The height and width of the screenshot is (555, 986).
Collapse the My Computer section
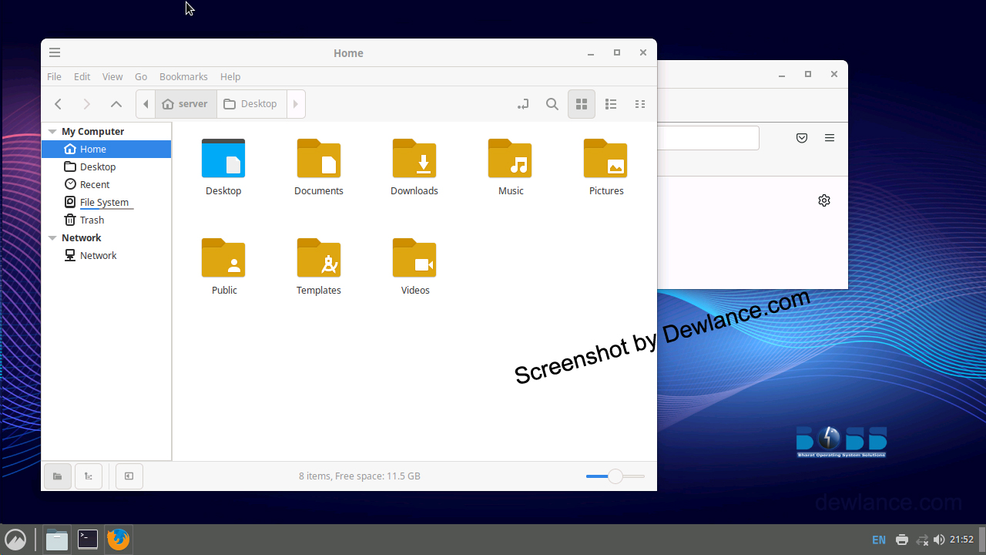point(52,131)
